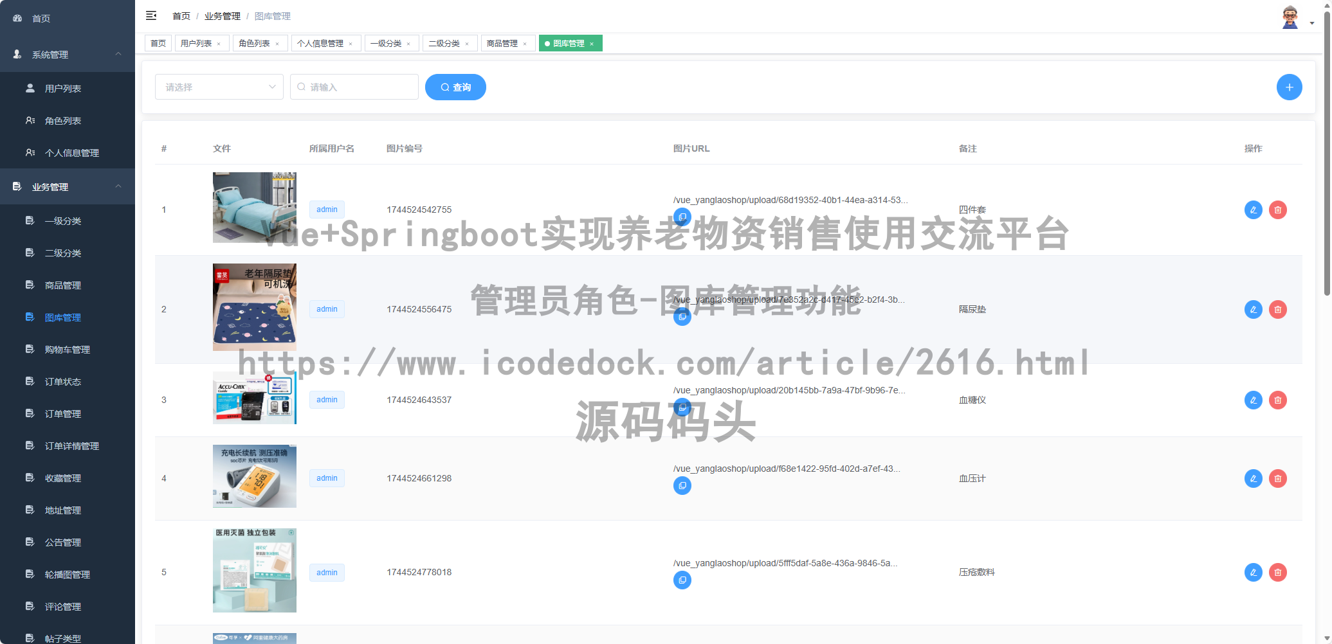The width and height of the screenshot is (1332, 644).
Task: Switch to the 商品管理 tab
Action: 502,43
